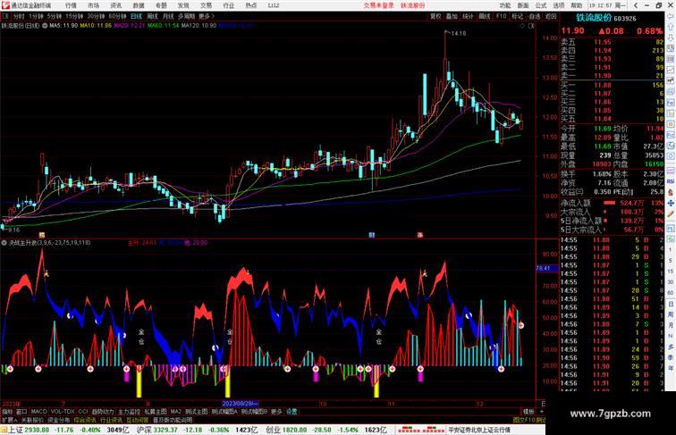
Task: Click the 叠加 overlay button
Action: click(x=452, y=16)
